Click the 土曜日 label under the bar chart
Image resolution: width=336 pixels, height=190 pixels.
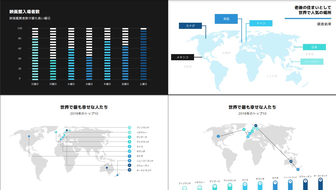(x=143, y=84)
